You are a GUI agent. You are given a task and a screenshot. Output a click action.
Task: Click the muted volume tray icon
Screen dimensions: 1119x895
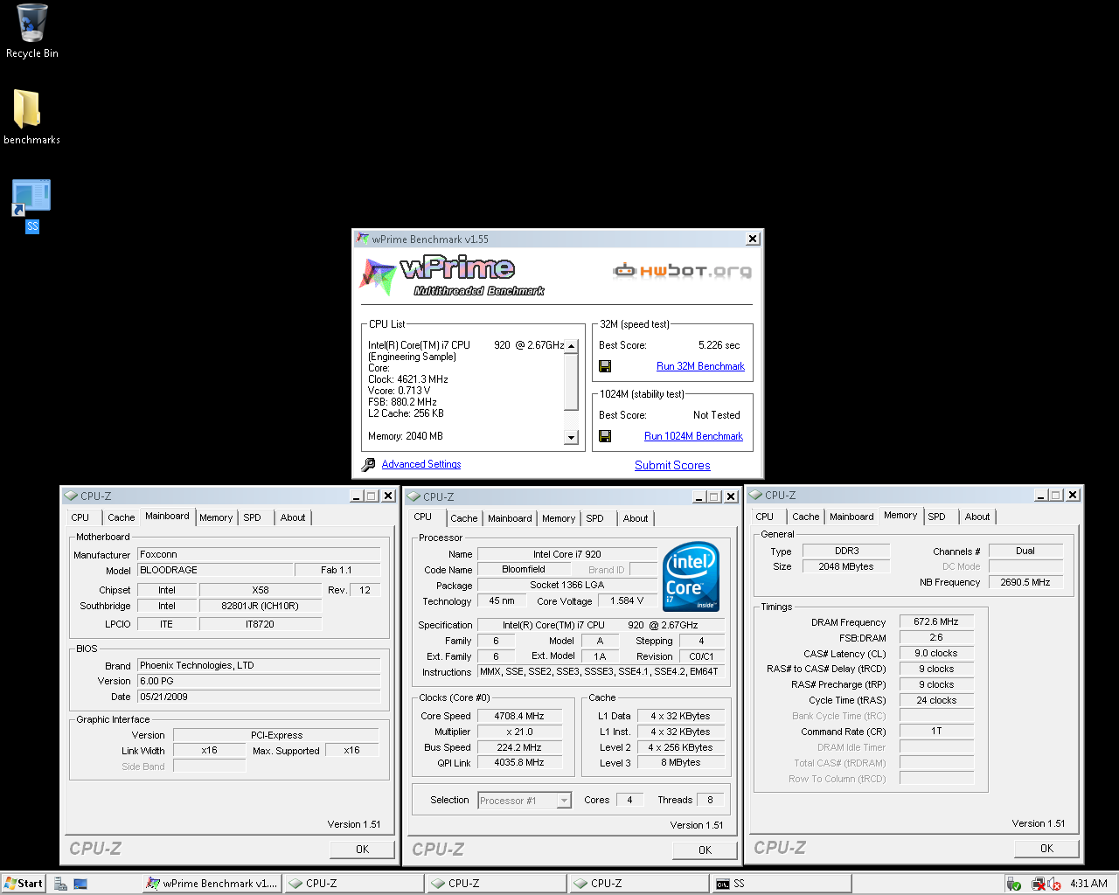(1054, 884)
